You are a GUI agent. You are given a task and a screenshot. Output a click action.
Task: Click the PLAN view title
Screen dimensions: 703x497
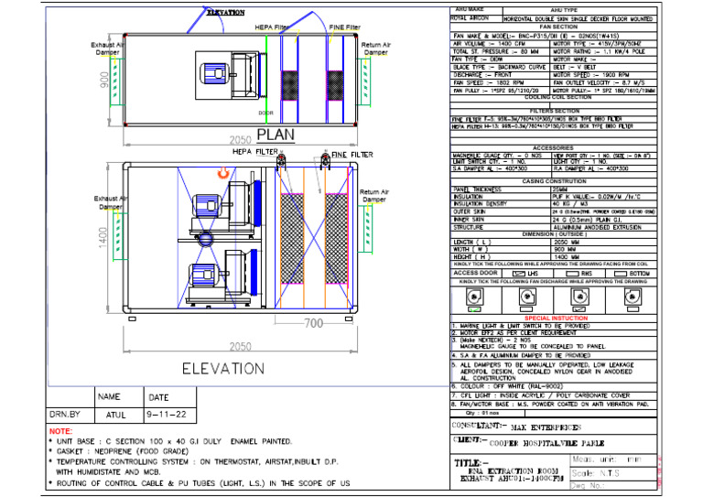coord(276,135)
